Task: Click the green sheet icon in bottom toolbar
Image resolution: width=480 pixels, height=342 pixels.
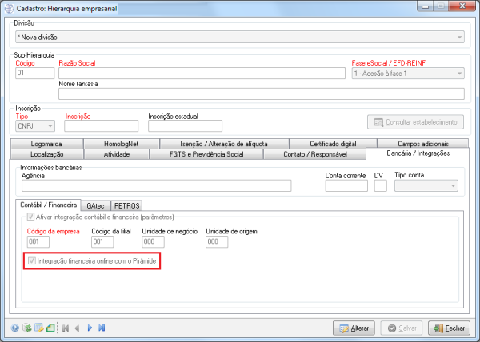Action: (50, 328)
